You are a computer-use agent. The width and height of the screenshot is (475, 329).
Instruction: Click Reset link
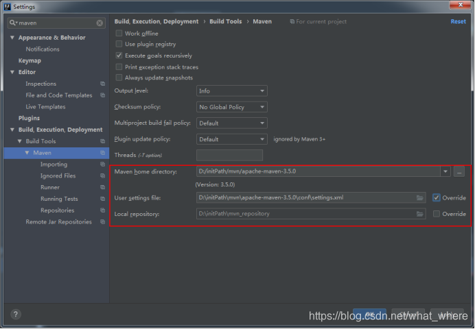(458, 21)
